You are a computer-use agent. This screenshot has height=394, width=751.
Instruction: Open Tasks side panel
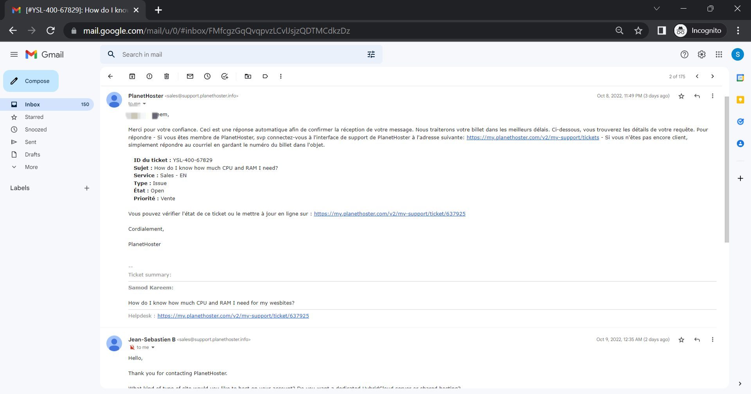[x=740, y=122]
